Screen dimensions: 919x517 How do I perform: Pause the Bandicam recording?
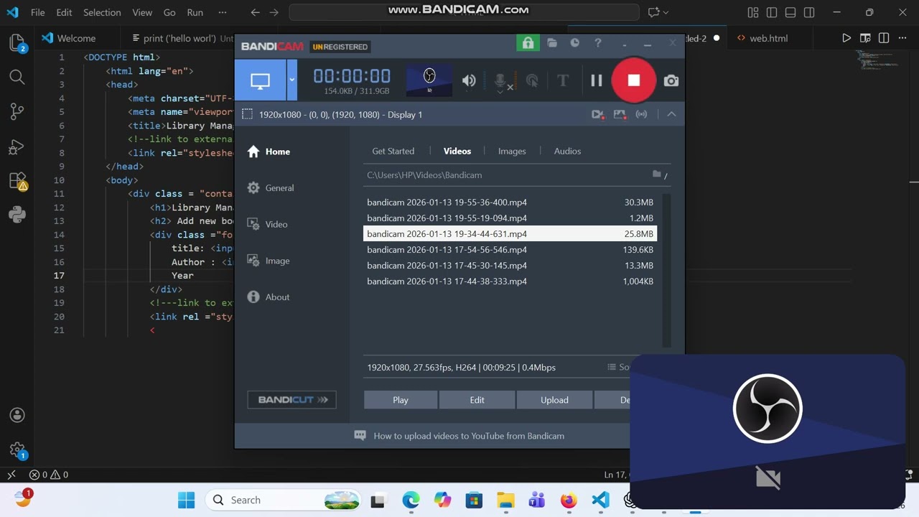coord(596,80)
